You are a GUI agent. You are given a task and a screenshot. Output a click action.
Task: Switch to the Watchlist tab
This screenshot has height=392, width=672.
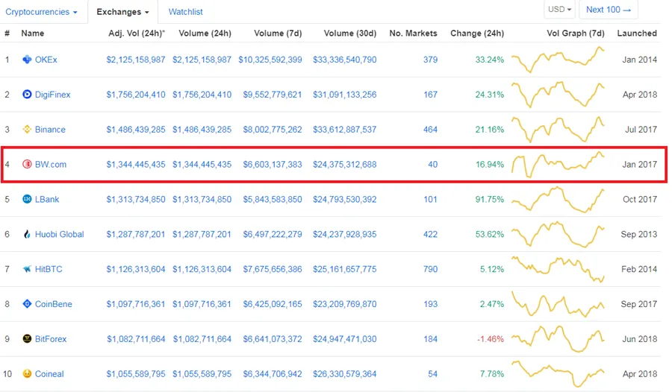click(185, 12)
